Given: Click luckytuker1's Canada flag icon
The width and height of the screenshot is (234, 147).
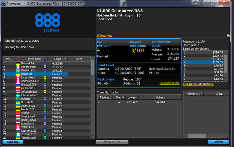Looking at the screenshot, I should click(18, 78).
